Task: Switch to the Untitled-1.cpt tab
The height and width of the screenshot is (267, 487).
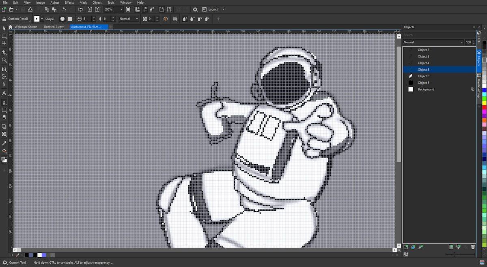Action: pyautogui.click(x=53, y=27)
